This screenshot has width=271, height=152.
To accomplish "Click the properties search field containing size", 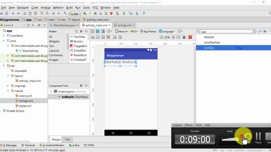I will [x=227, y=32].
